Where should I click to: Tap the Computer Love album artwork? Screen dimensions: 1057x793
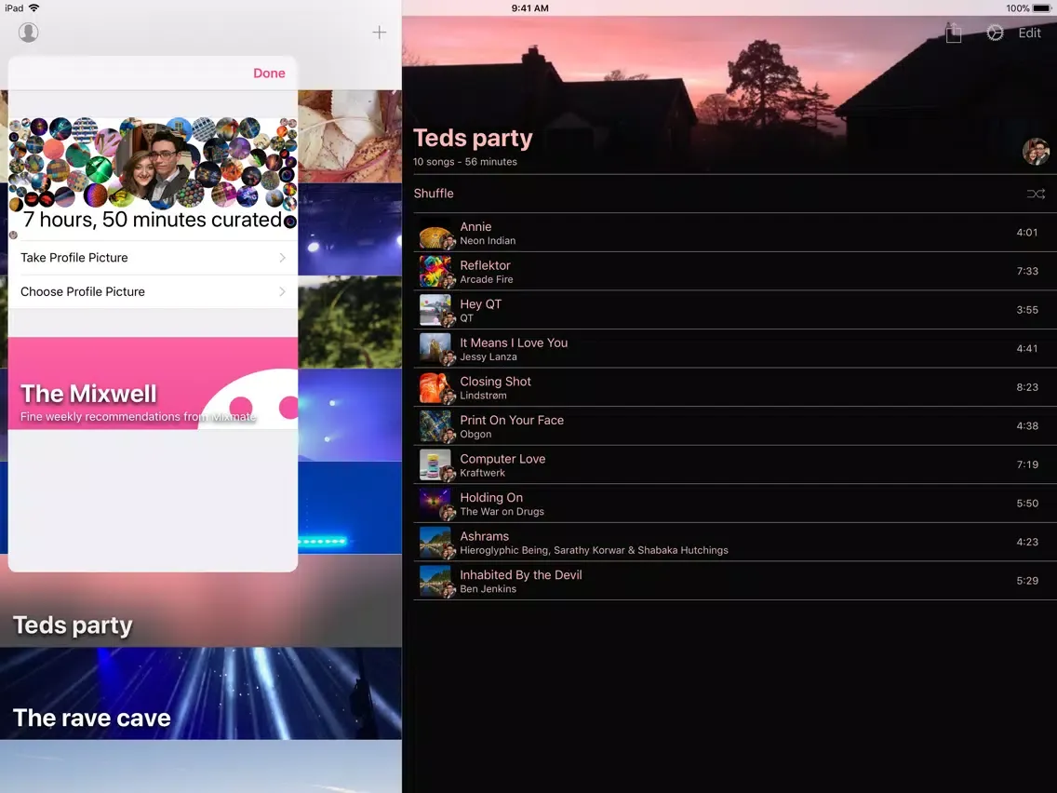tap(435, 465)
